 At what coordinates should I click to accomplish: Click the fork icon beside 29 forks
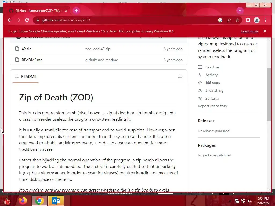pos(200,98)
